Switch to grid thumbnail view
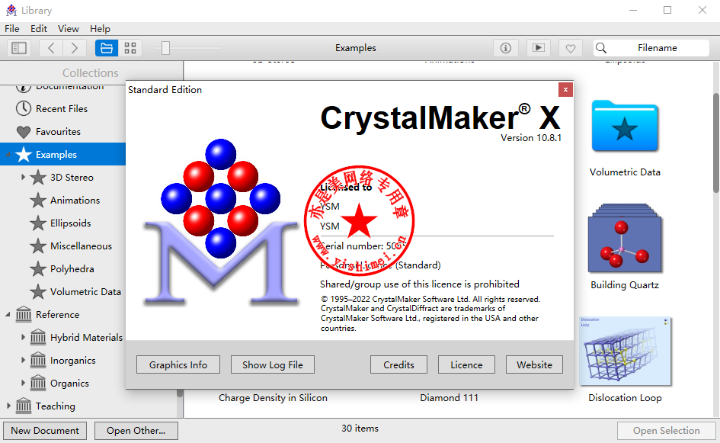Viewport: 720px width, 443px height. point(130,48)
